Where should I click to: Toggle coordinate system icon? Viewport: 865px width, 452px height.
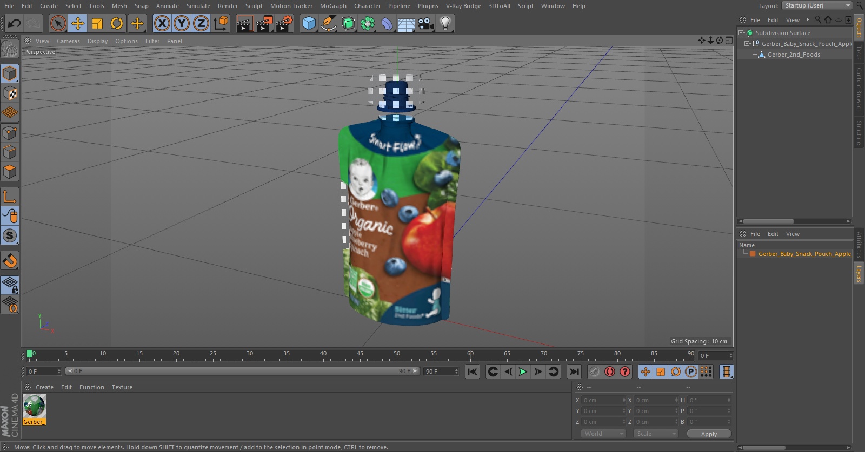pyautogui.click(x=221, y=23)
